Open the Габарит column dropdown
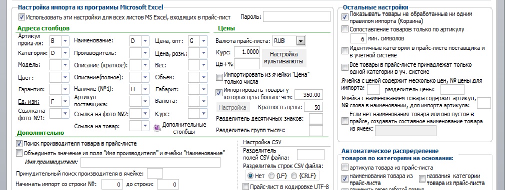The height and width of the screenshot is (190, 505). coord(204,89)
